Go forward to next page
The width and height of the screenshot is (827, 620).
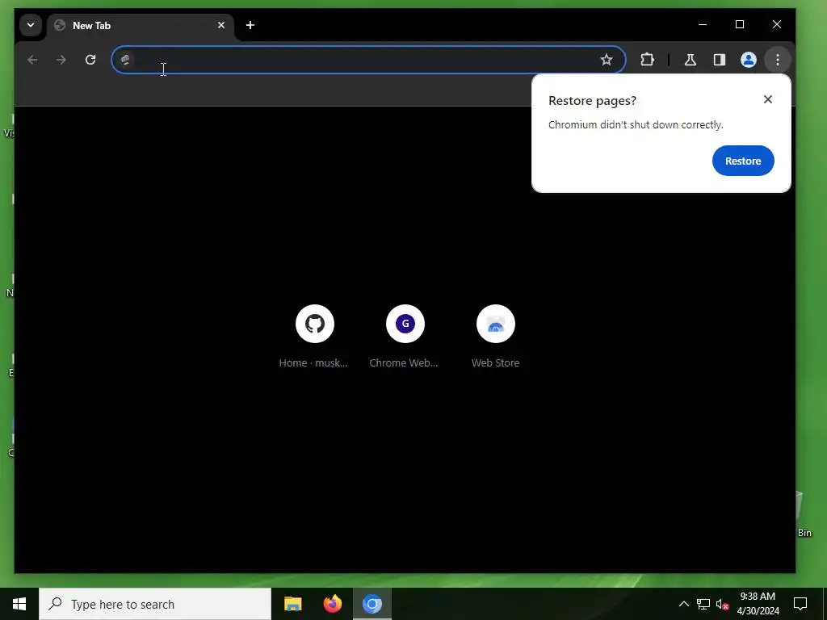(61, 60)
